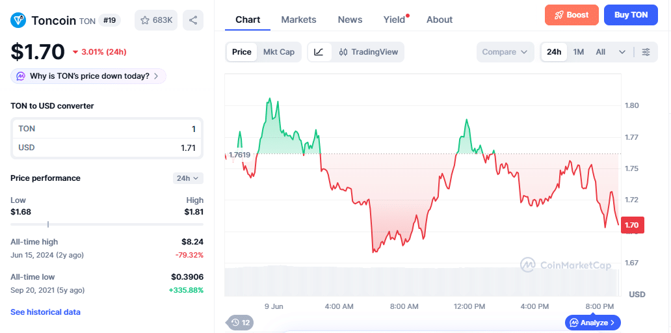Screen dimensions: 671x333
Task: Open the Compare dropdown
Action: point(505,52)
